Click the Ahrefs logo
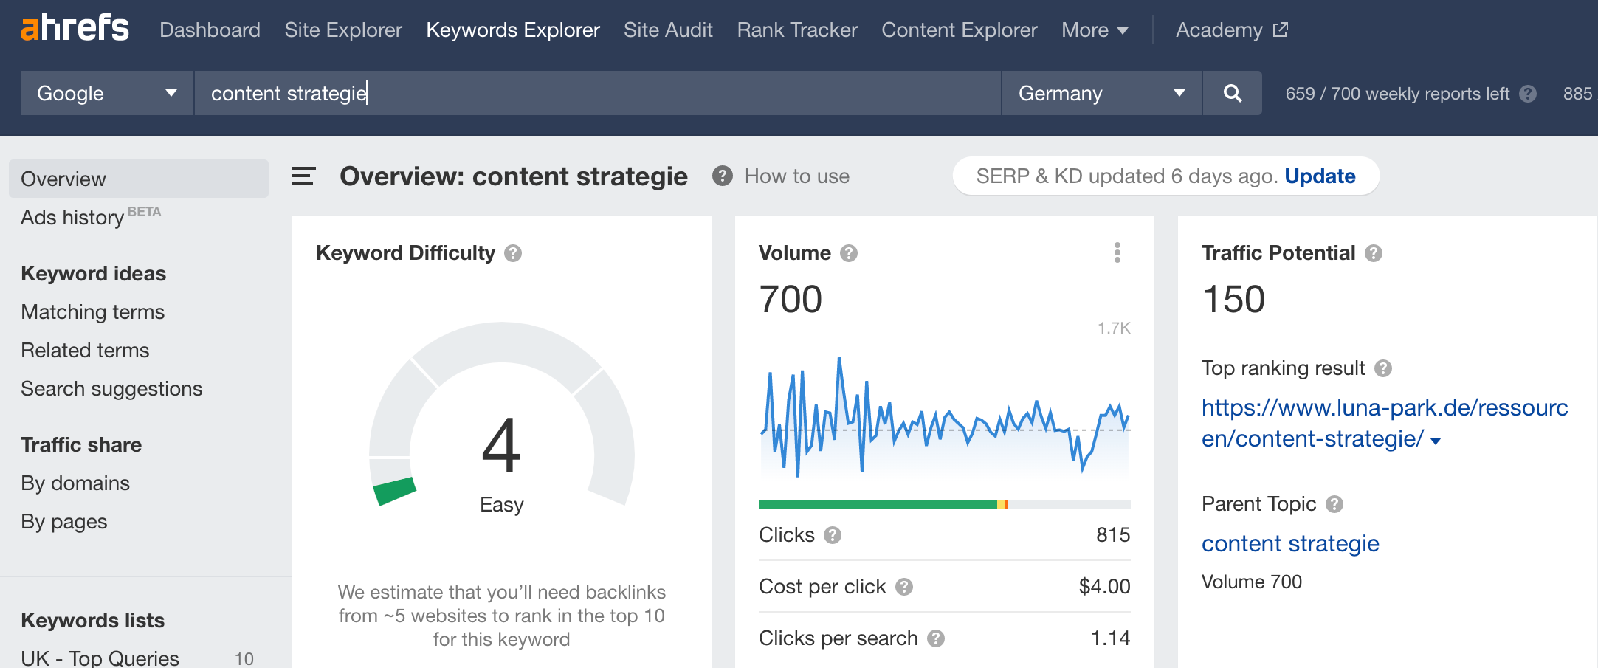The width and height of the screenshot is (1598, 668). pyautogui.click(x=75, y=28)
